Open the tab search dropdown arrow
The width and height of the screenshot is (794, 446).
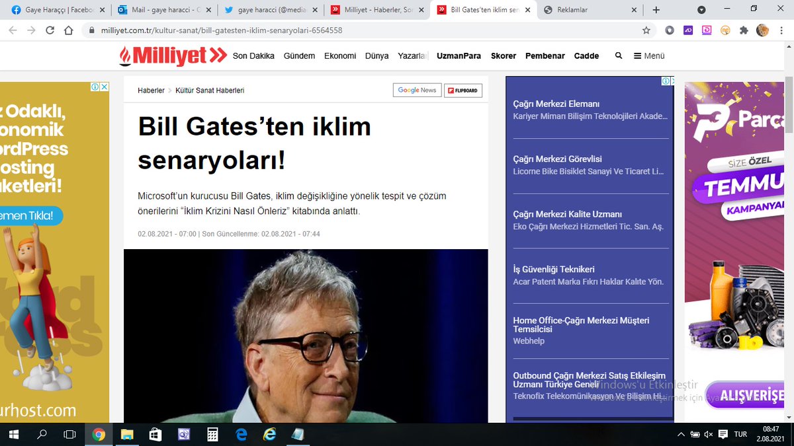click(701, 10)
